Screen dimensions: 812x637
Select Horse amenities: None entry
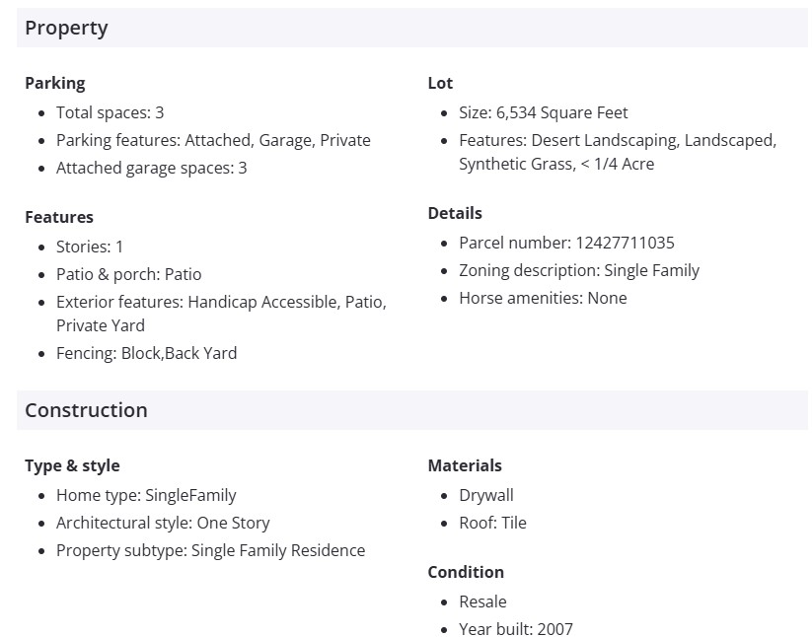[x=543, y=298]
